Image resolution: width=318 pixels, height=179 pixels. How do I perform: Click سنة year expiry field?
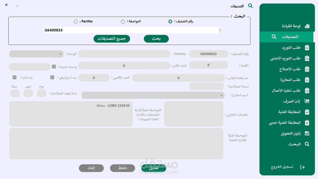(x=15, y=93)
